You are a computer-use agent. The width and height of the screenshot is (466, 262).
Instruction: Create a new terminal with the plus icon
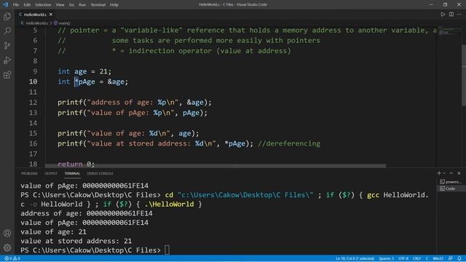pyautogui.click(x=438, y=173)
